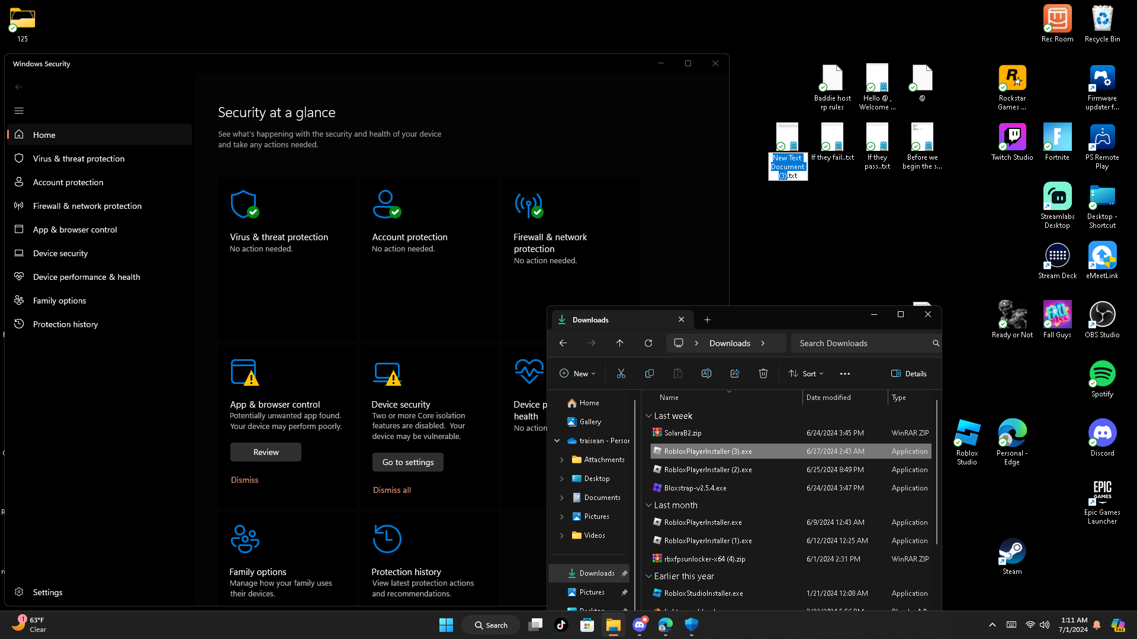Navigate up one folder level in Explorer
This screenshot has width=1137, height=639.
[x=620, y=343]
